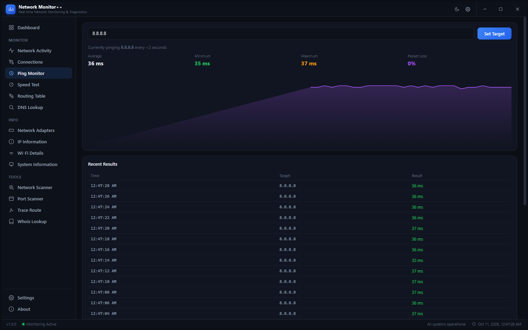The height and width of the screenshot is (330, 528).
Task: Click the Ping Monitor clock icon
Action: coord(11,73)
